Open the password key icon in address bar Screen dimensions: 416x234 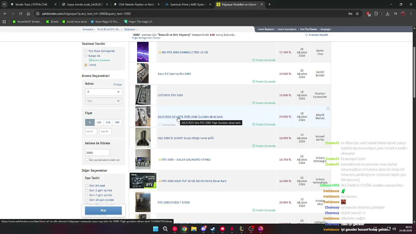pyautogui.click(x=350, y=14)
